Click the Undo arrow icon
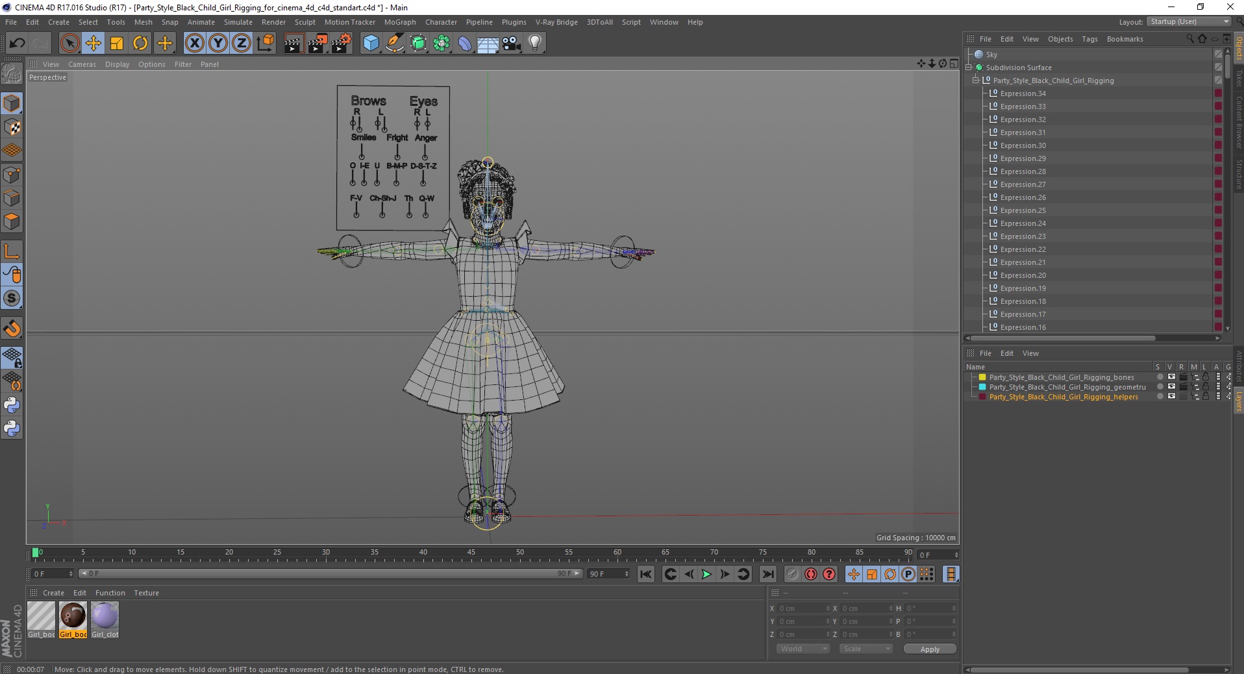 17,44
